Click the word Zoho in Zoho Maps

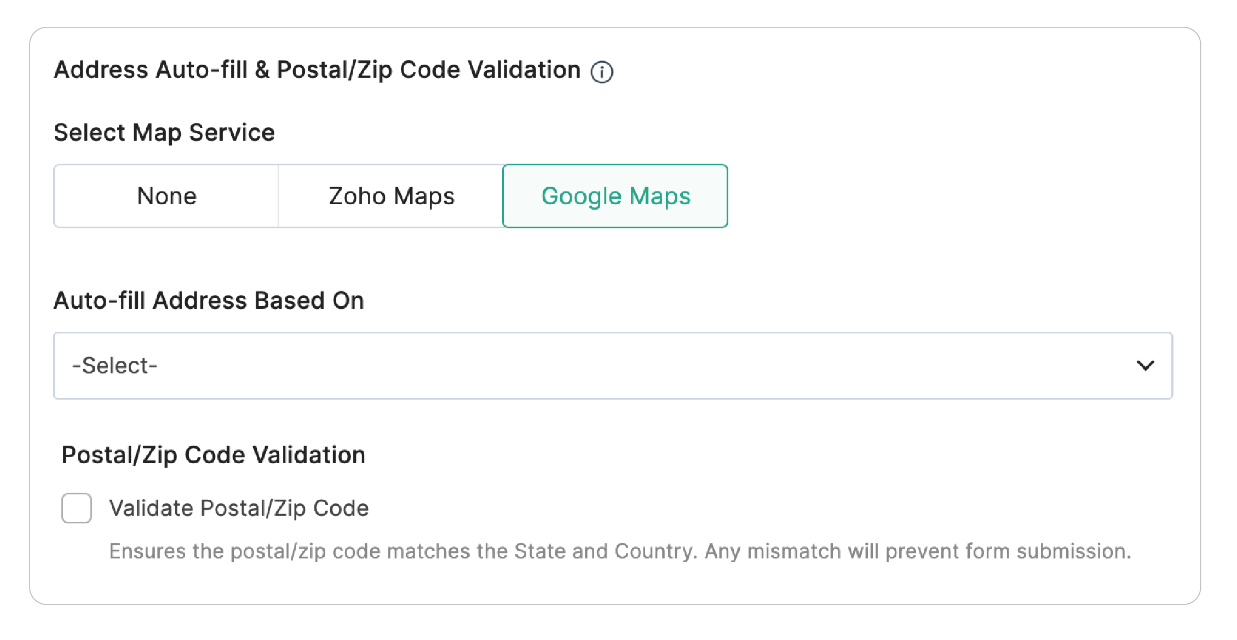(x=357, y=196)
